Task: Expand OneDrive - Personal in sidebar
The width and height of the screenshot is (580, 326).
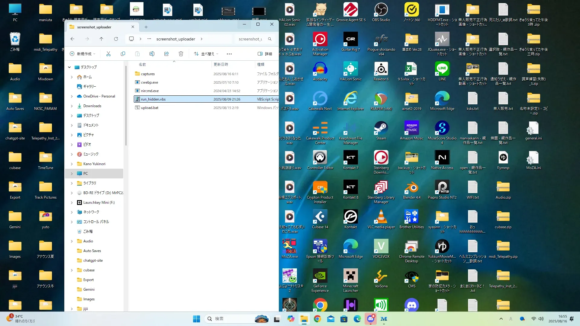Action: click(72, 96)
